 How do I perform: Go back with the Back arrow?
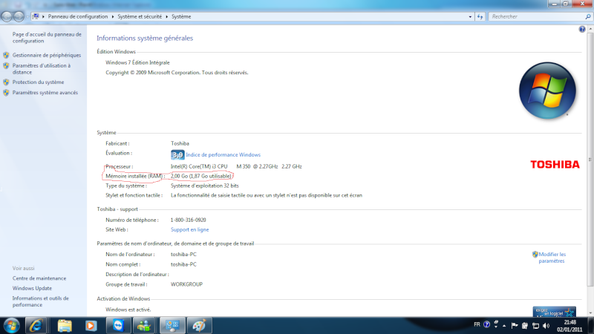[x=7, y=16]
